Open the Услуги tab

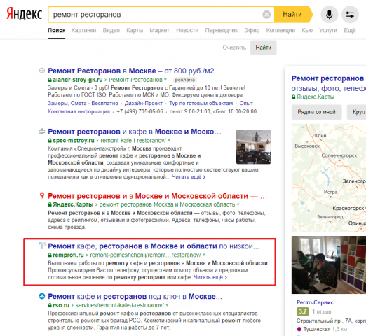point(328,30)
